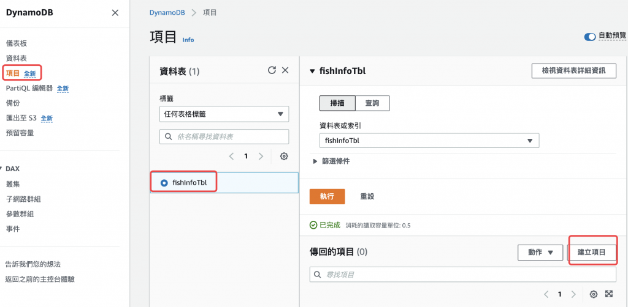628x307 pixels.
Task: Click the 重設 button
Action: pyautogui.click(x=367, y=196)
